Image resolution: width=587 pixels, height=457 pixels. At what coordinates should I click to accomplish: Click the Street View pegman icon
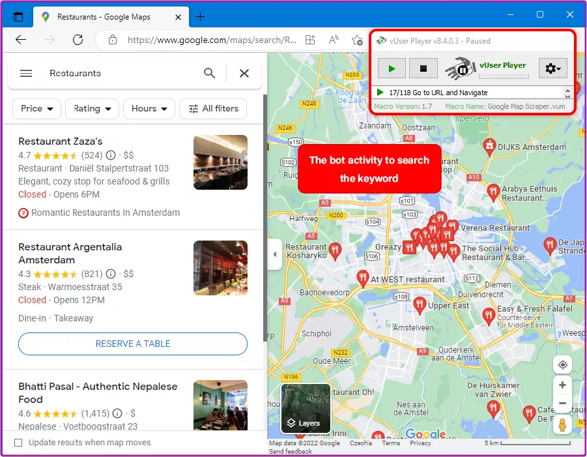[x=562, y=425]
